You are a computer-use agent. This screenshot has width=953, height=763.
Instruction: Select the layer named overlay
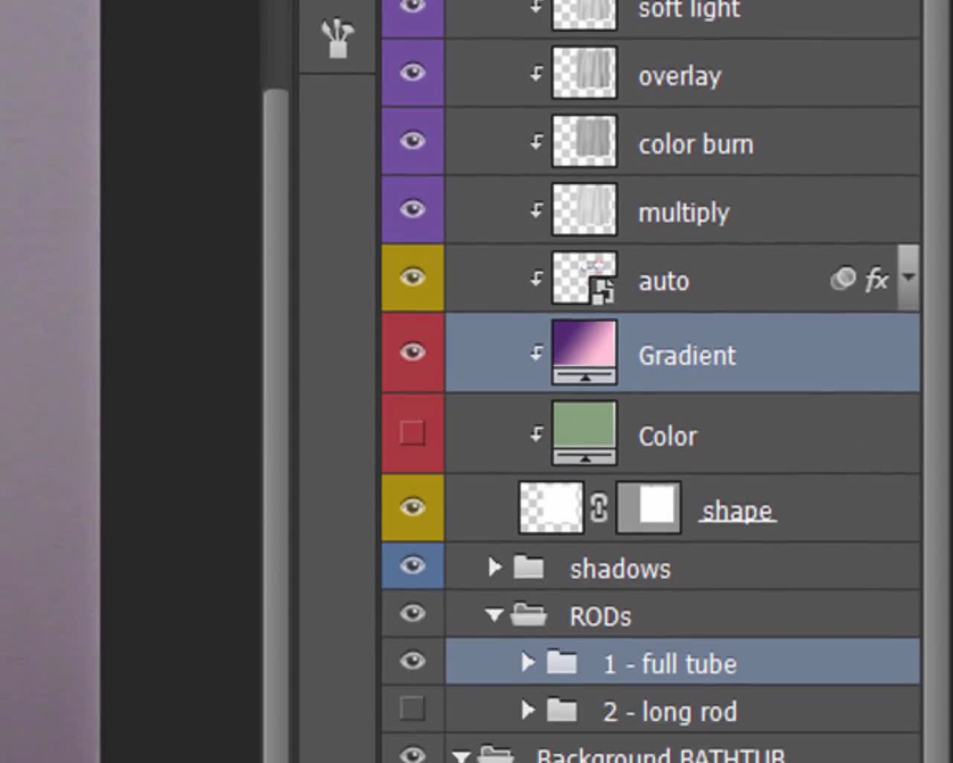tap(680, 76)
